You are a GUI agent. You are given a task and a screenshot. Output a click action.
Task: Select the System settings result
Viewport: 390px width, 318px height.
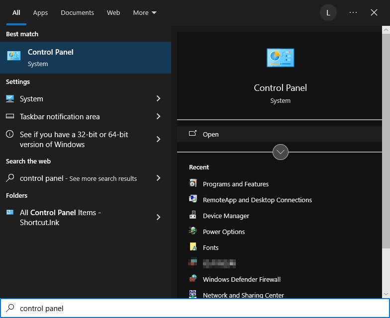pyautogui.click(x=86, y=98)
